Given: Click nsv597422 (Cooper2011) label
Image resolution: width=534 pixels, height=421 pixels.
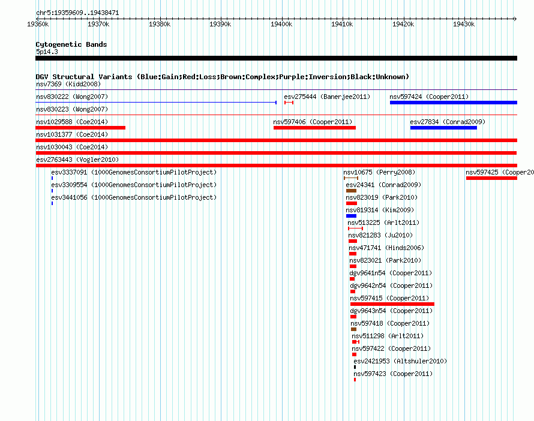Looking at the screenshot, I should [391, 348].
